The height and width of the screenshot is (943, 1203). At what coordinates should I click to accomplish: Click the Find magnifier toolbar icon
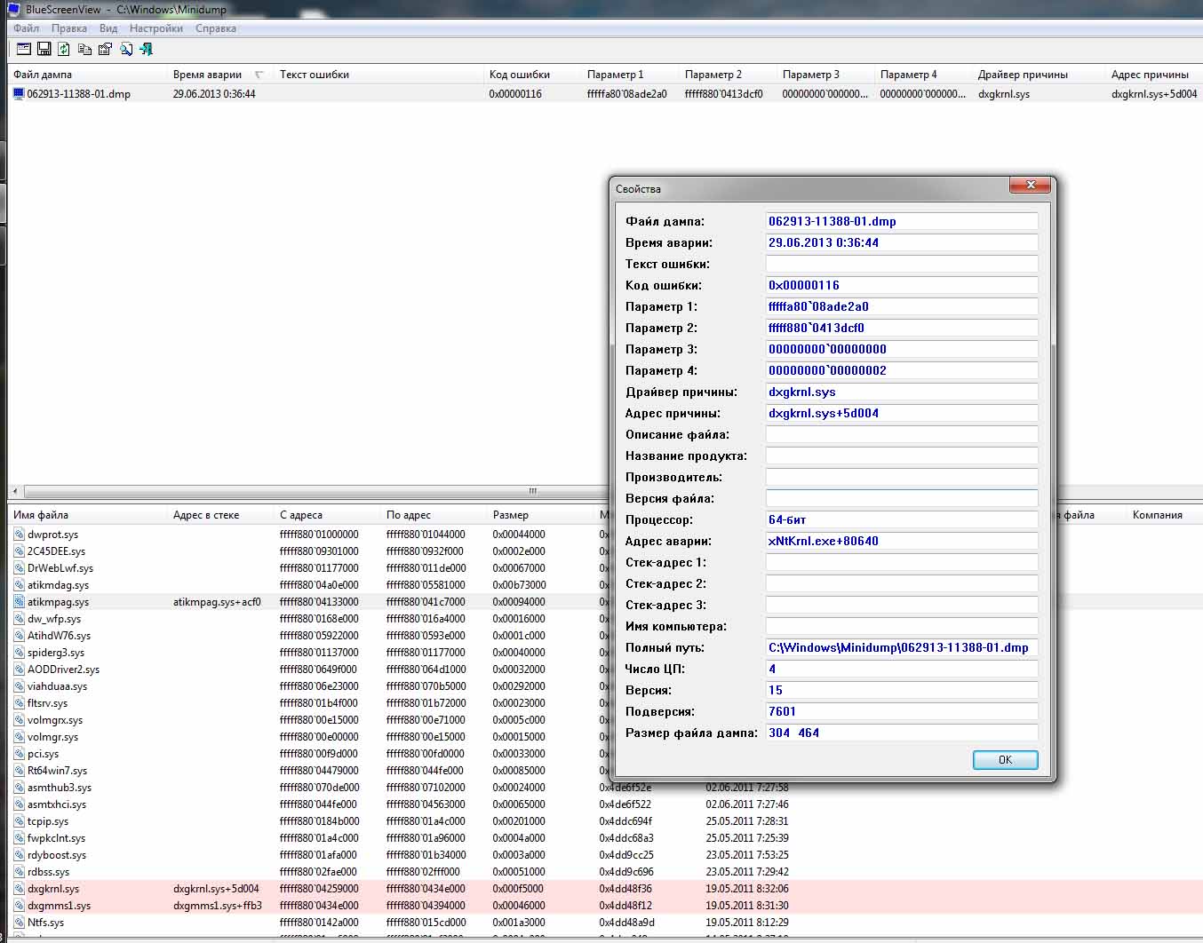pos(126,50)
